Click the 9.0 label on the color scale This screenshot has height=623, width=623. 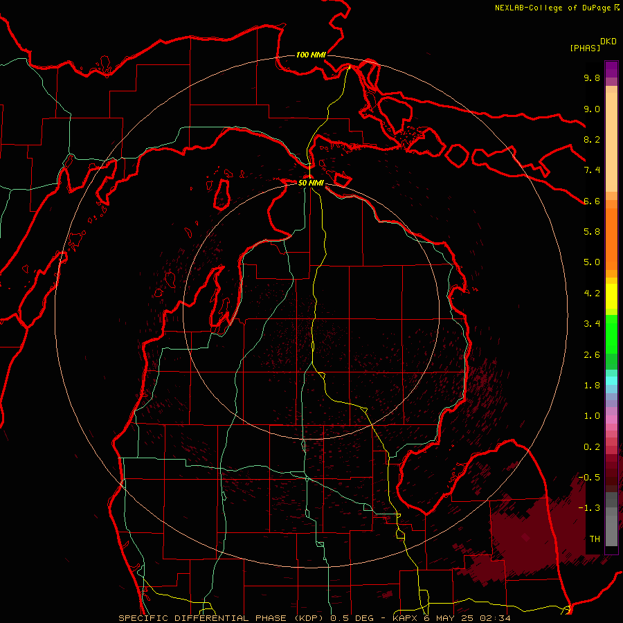click(592, 109)
